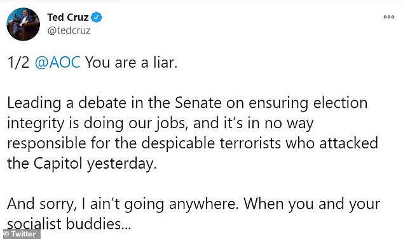Click the word 'responsible' in the tweet

(x=46, y=143)
